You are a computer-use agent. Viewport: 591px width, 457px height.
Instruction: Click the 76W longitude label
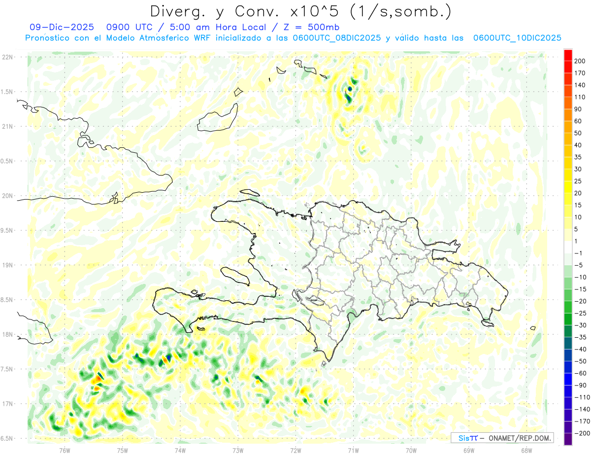[65, 450]
